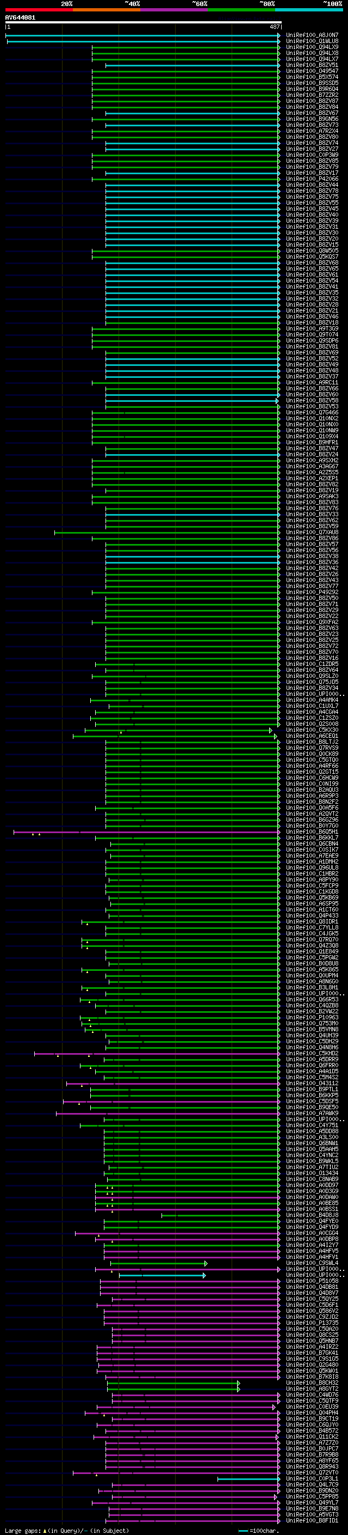The width and height of the screenshot is (348, 1535).
Task: Open the UniRef100_Q72VT0 hit
Action: [312, 1472]
